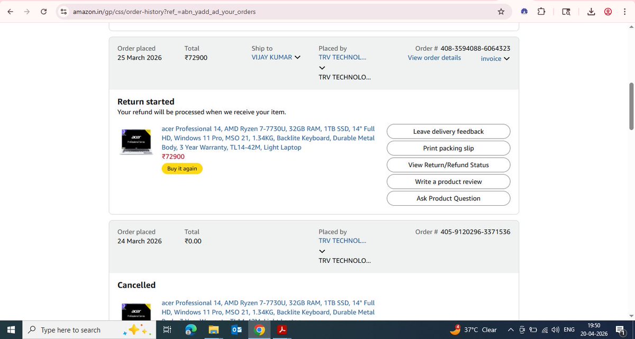Open laptop thumbnail in Return started order
This screenshot has width=635, height=339.
point(137,141)
